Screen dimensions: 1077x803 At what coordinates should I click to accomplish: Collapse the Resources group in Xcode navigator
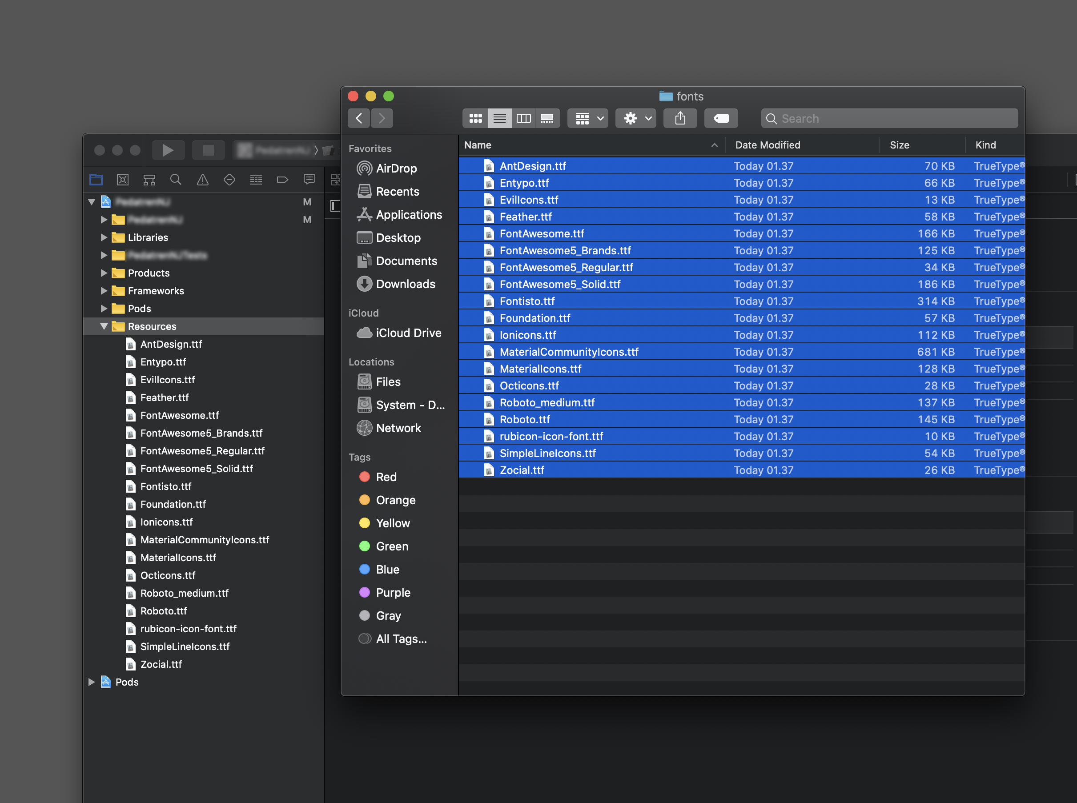click(x=104, y=326)
